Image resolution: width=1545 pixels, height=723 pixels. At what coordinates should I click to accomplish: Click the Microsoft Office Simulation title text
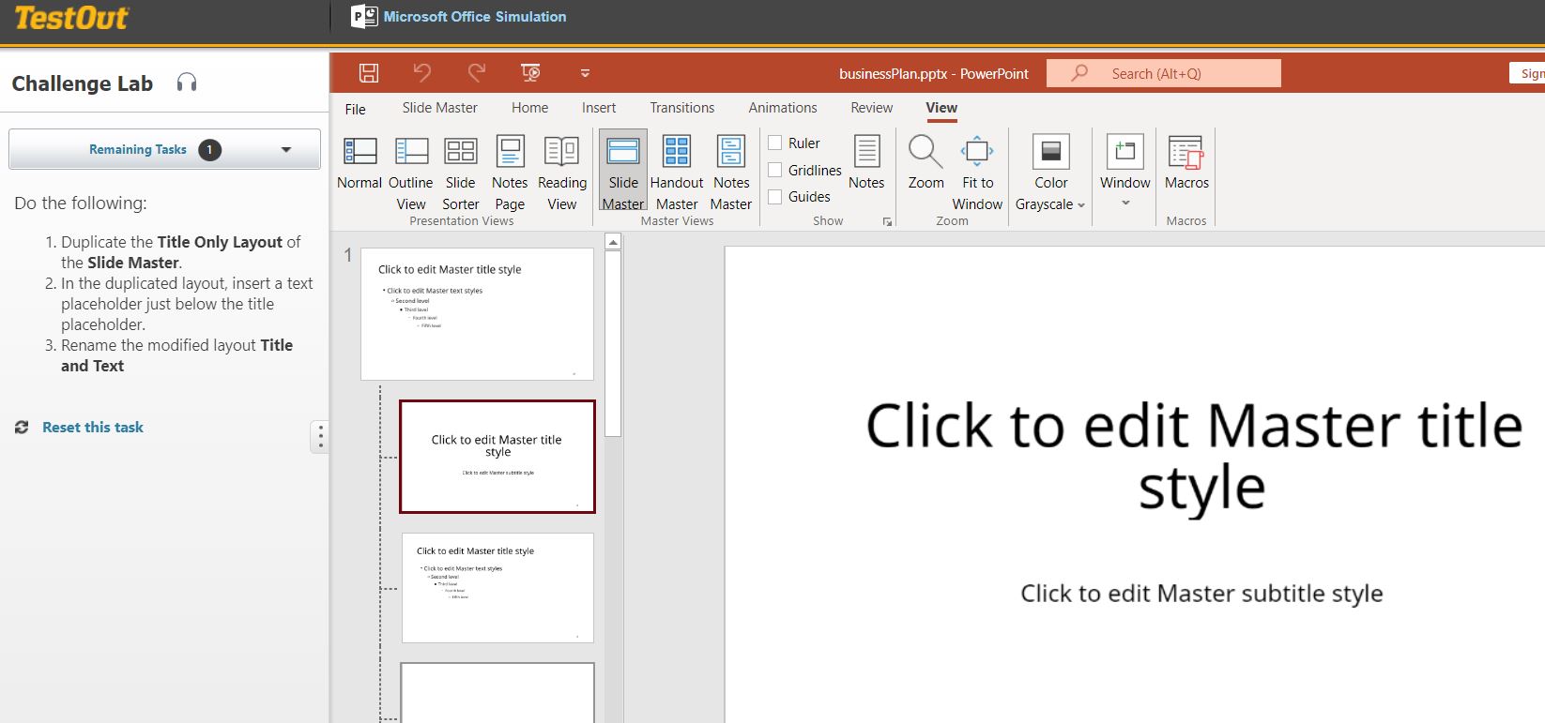[475, 17]
